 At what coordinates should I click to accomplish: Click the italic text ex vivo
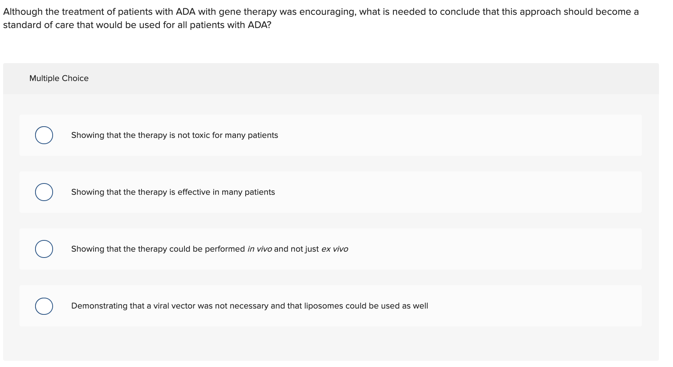[x=334, y=249]
